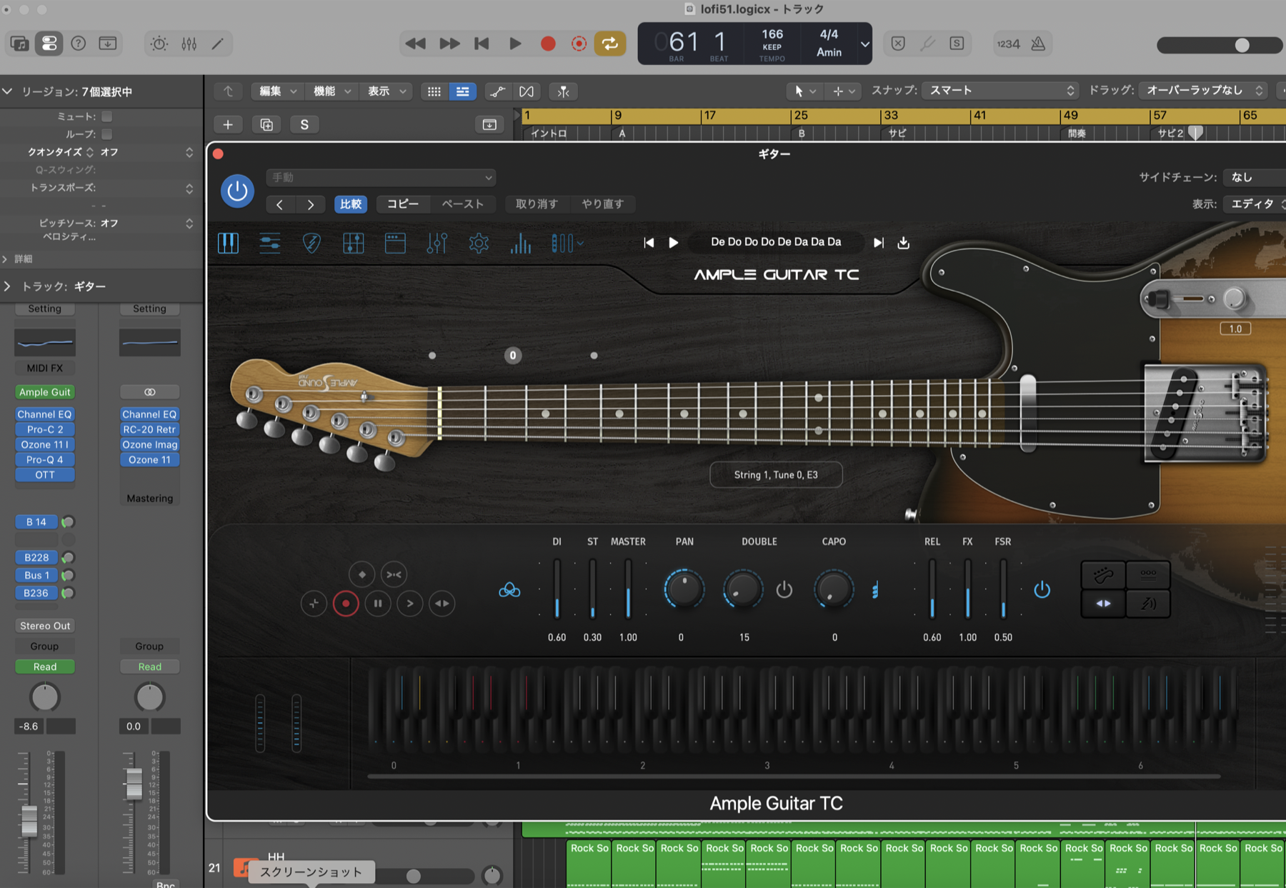Skip to the next riff preset

(x=879, y=243)
